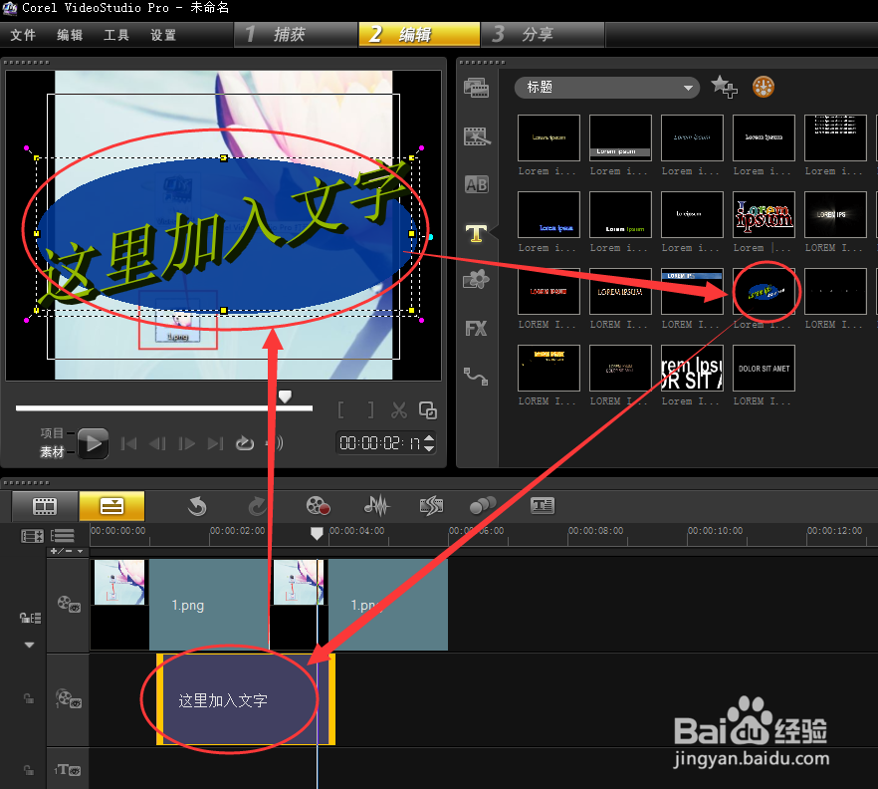The height and width of the screenshot is (789, 878).
Task: Open the Graphic library flower icon
Action: click(x=476, y=280)
